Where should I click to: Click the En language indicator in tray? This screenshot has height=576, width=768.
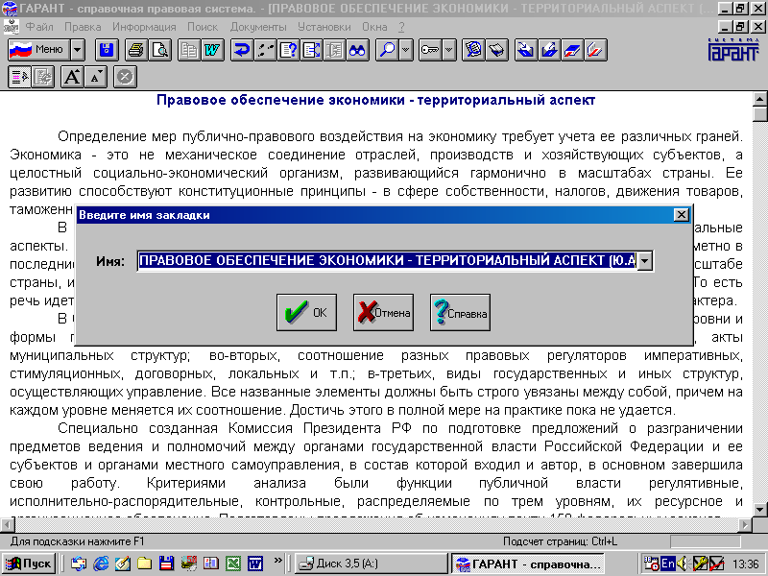tap(668, 564)
